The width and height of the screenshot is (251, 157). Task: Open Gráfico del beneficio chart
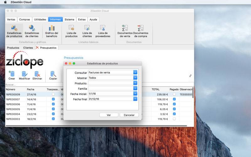pos(51,31)
